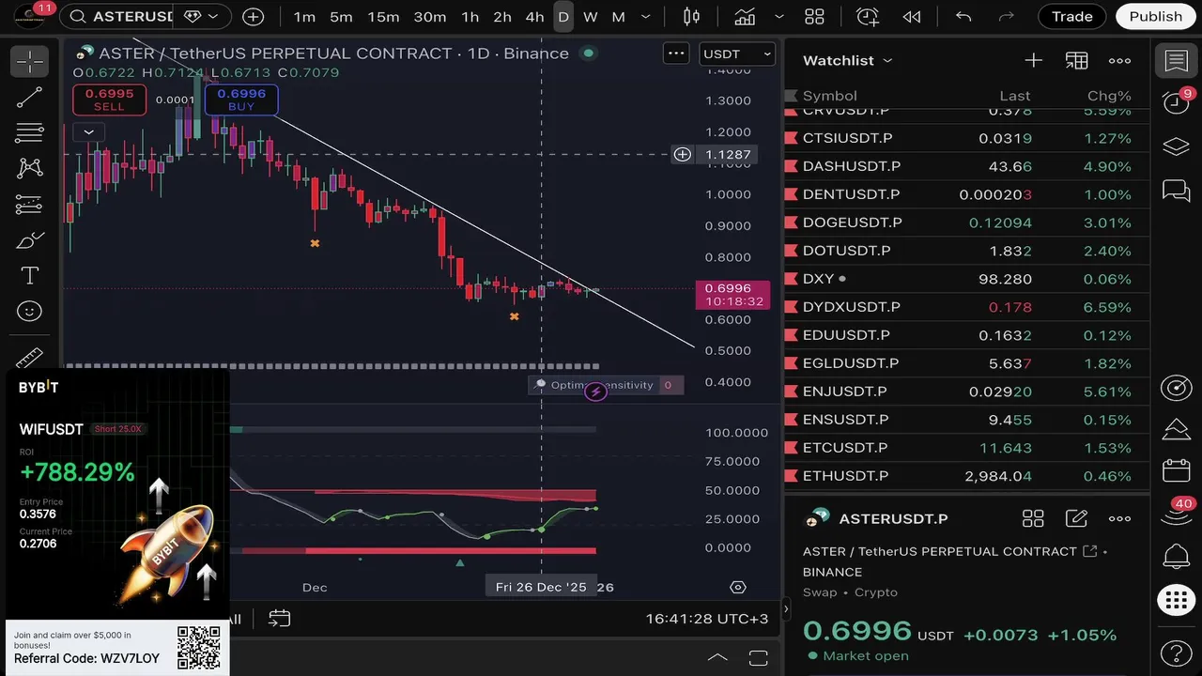Open the notifications bell panel

pos(1176,557)
